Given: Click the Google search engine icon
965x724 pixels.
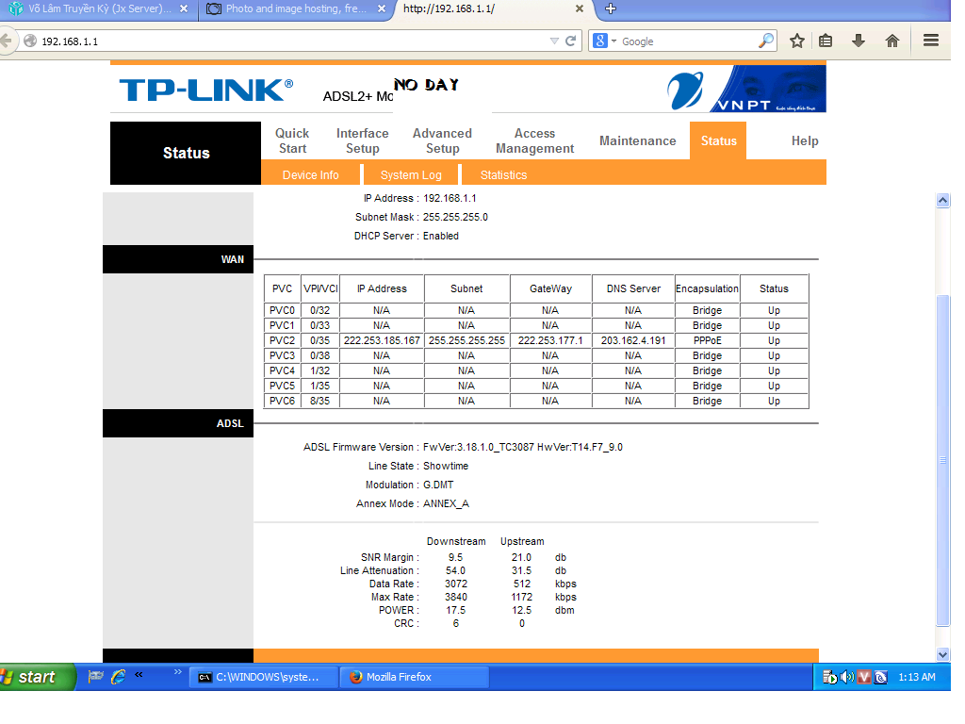Looking at the screenshot, I should coord(600,41).
